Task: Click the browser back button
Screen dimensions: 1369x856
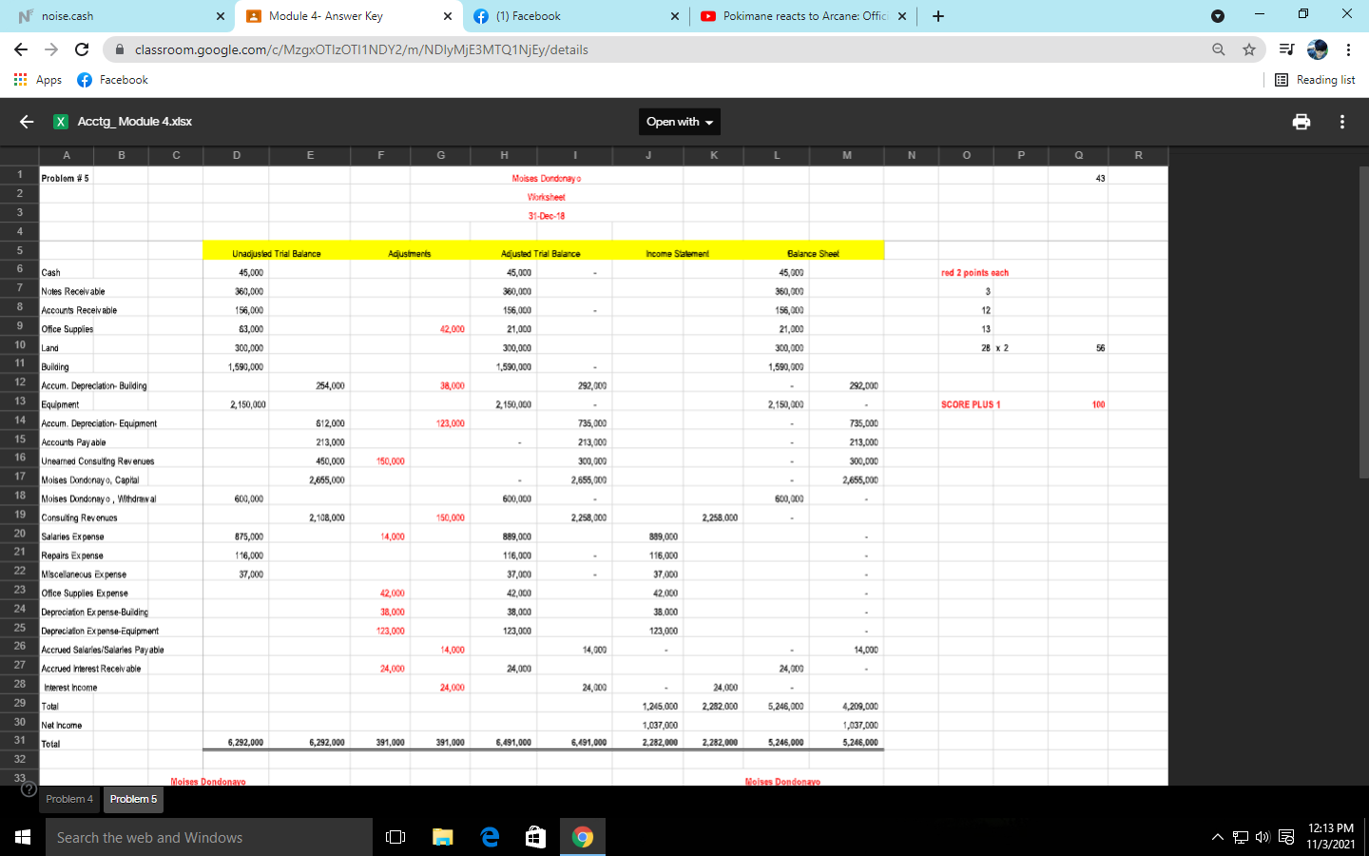Action: click(21, 49)
